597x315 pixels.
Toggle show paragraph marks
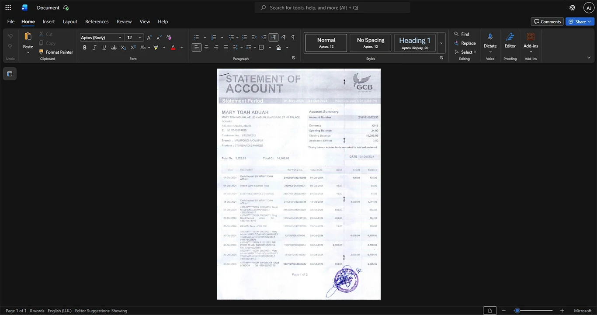pyautogui.click(x=293, y=38)
